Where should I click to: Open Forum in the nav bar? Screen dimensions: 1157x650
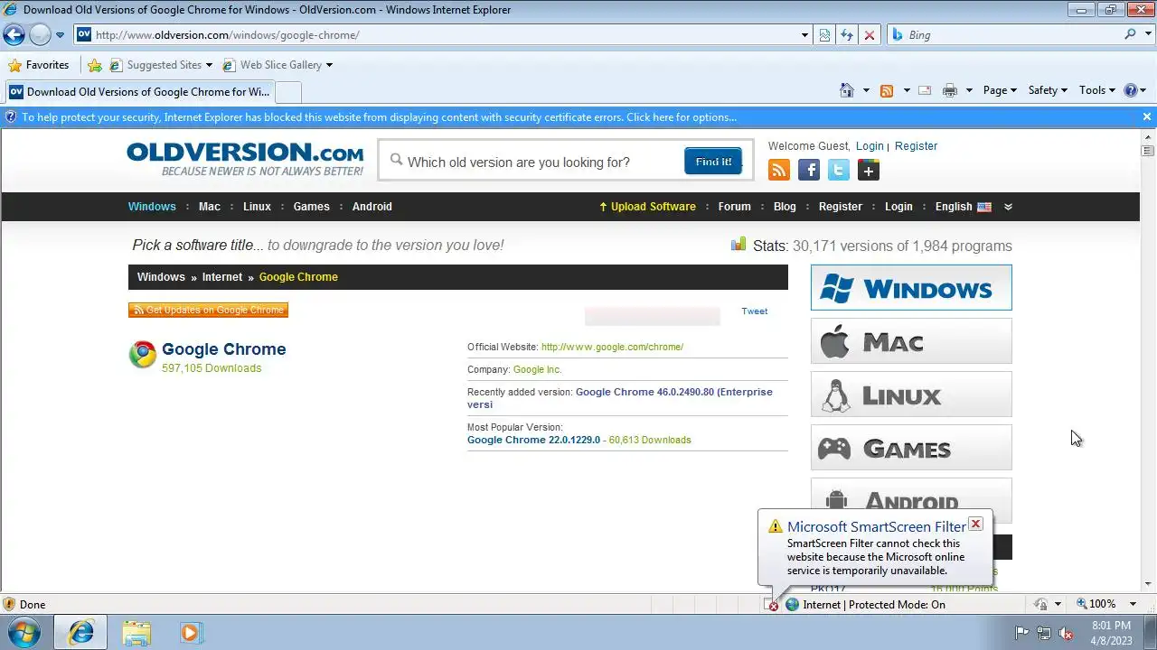point(734,207)
